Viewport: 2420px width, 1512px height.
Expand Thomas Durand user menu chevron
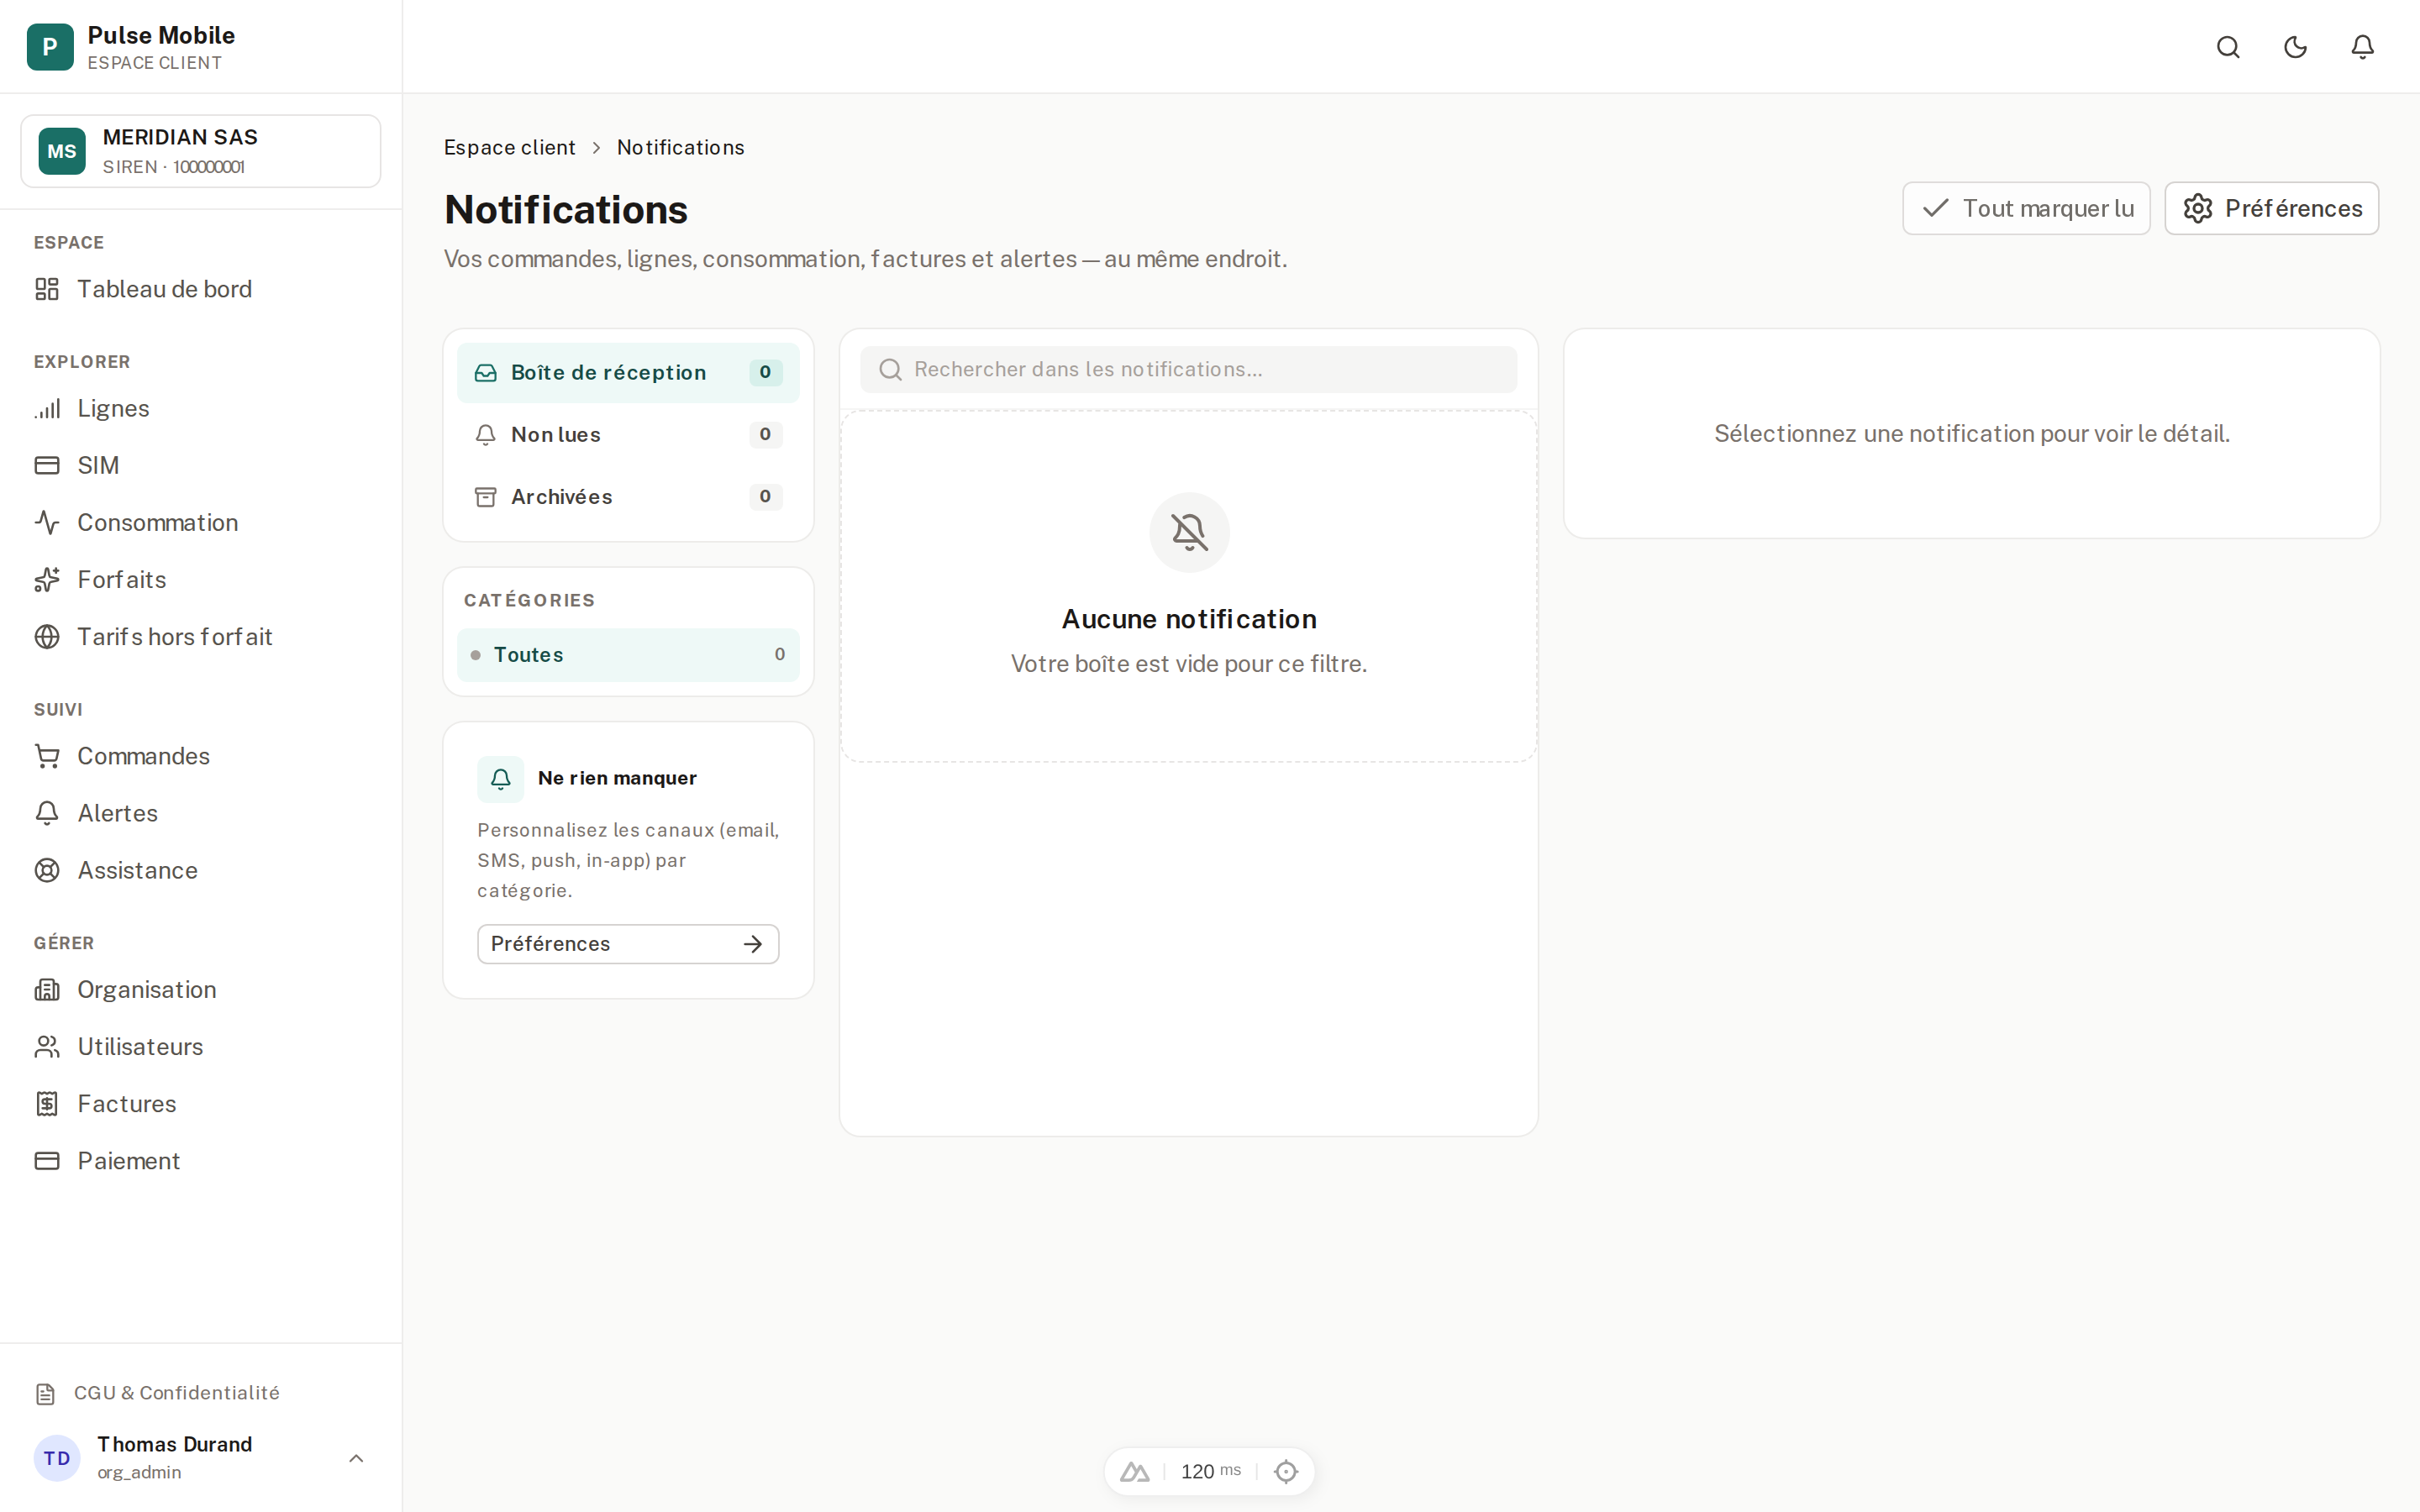pos(356,1458)
